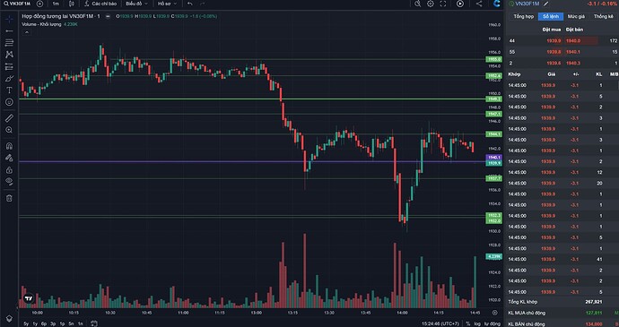Toggle stay in drawing mode pencil-lock
This screenshot has height=327, width=619.
9,158
